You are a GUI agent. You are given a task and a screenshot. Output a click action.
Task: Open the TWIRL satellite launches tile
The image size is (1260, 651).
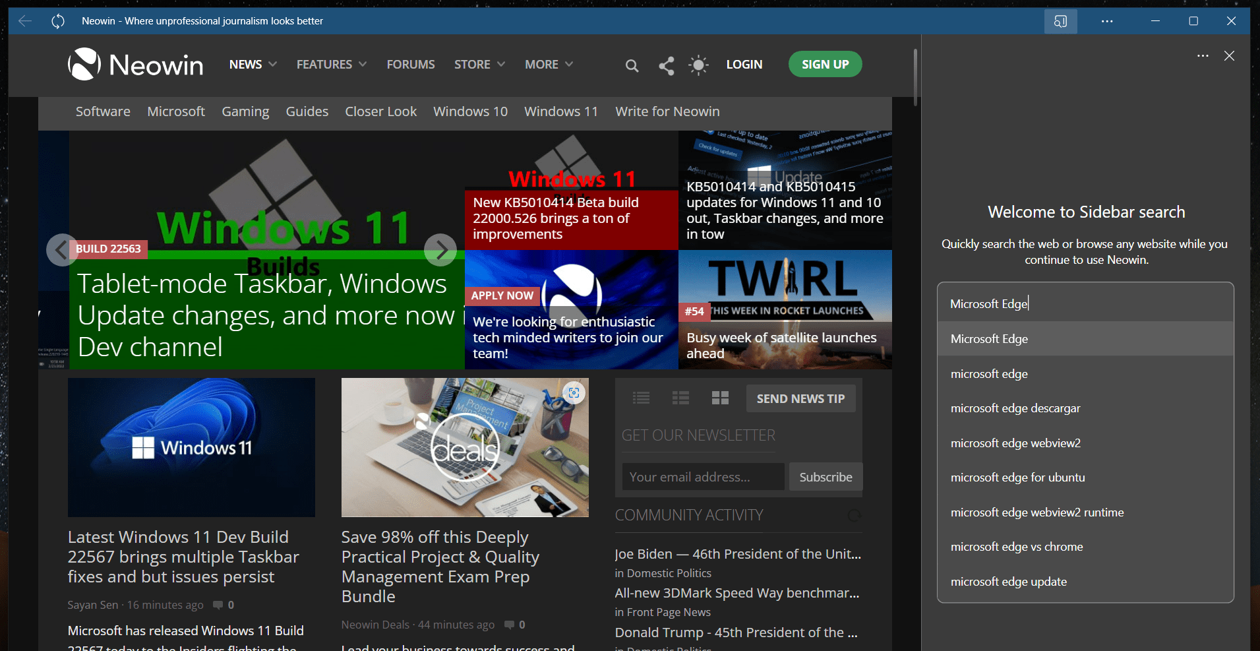point(785,309)
